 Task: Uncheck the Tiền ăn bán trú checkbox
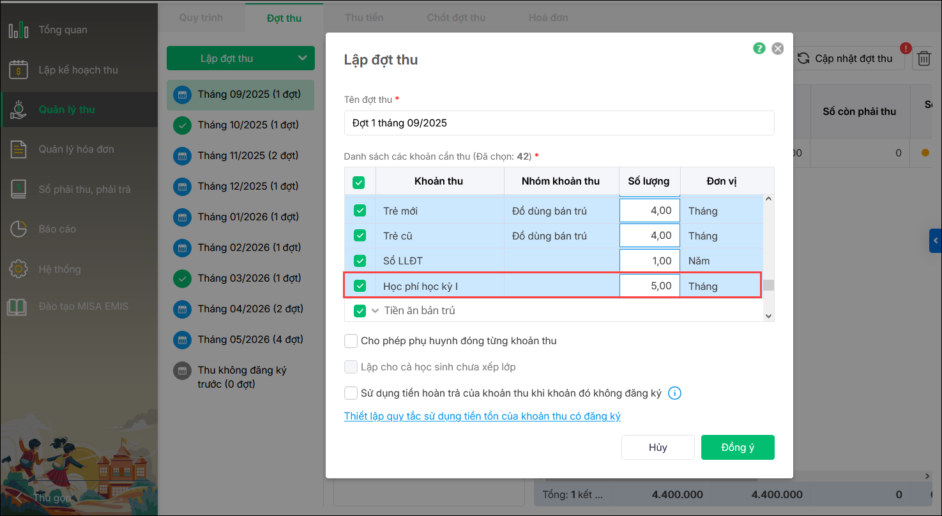(x=360, y=311)
